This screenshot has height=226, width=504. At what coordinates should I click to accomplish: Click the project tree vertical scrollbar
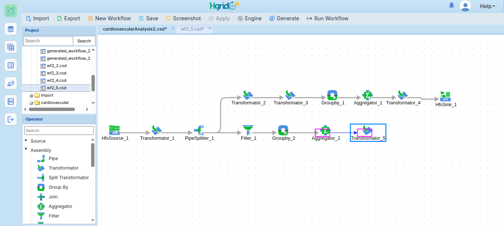tap(93, 83)
